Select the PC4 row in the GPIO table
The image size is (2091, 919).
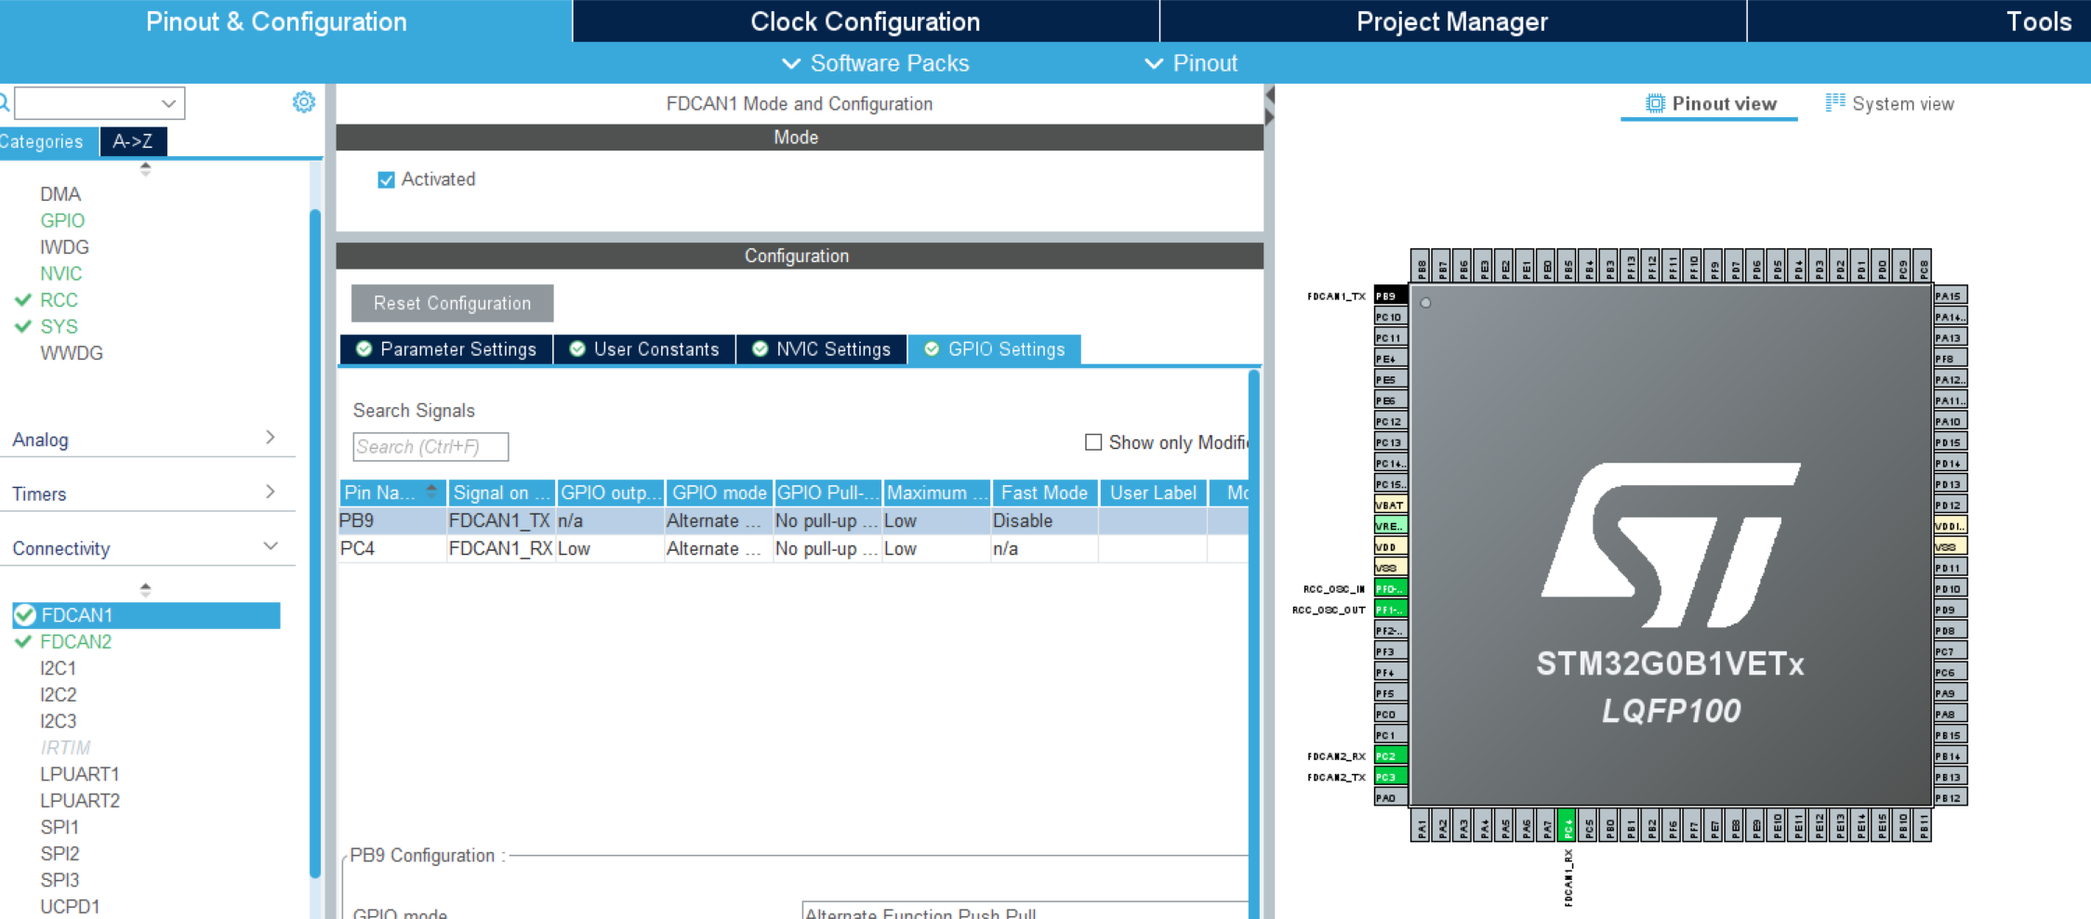click(793, 548)
